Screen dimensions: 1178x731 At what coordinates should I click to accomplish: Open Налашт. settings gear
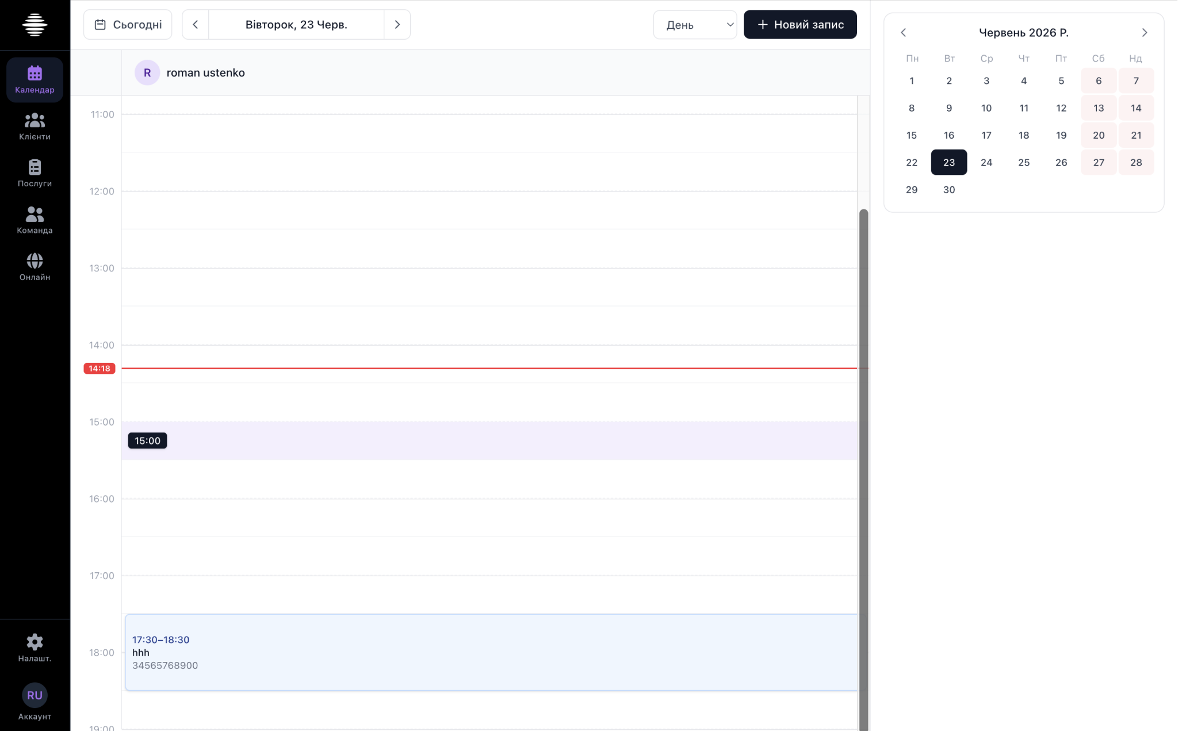coord(35,648)
